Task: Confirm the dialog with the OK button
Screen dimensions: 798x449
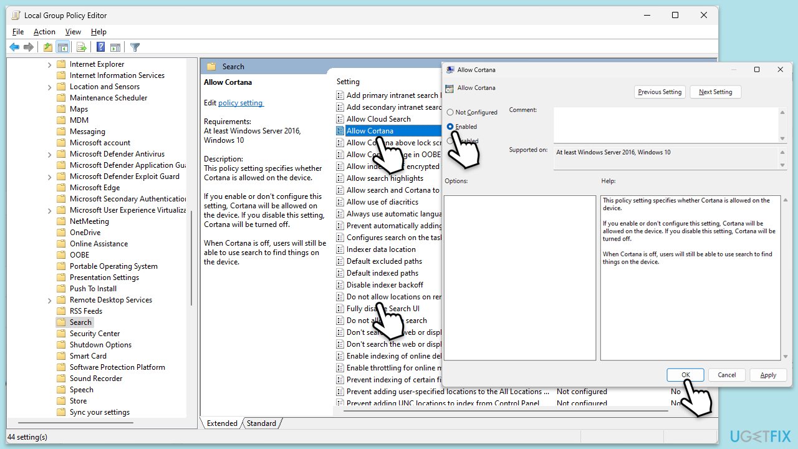Action: [x=686, y=375]
